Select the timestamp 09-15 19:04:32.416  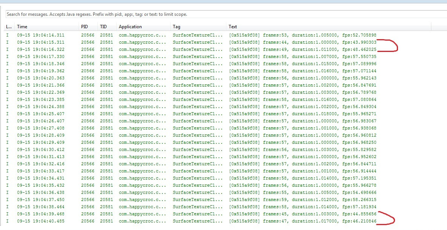(40, 164)
